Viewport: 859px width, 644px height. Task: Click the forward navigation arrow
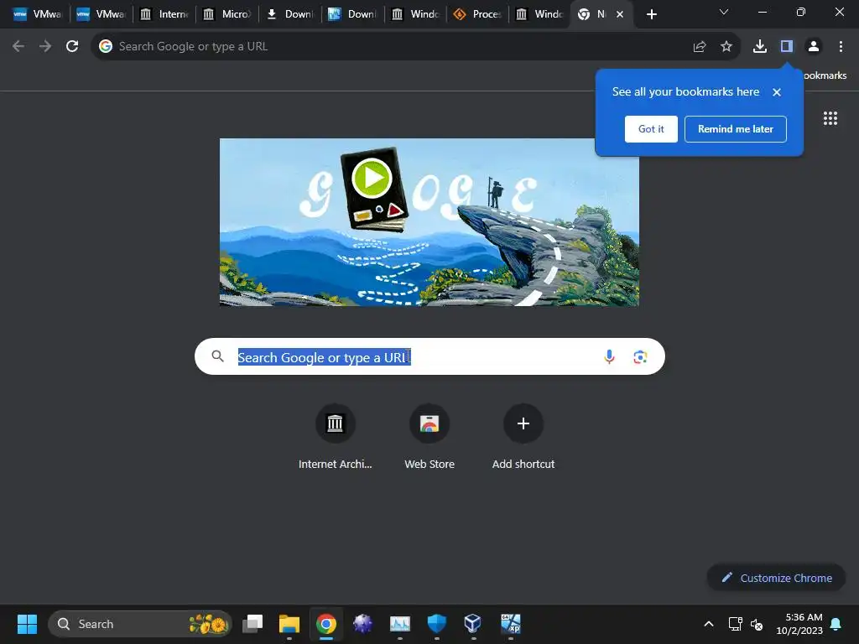coord(45,47)
